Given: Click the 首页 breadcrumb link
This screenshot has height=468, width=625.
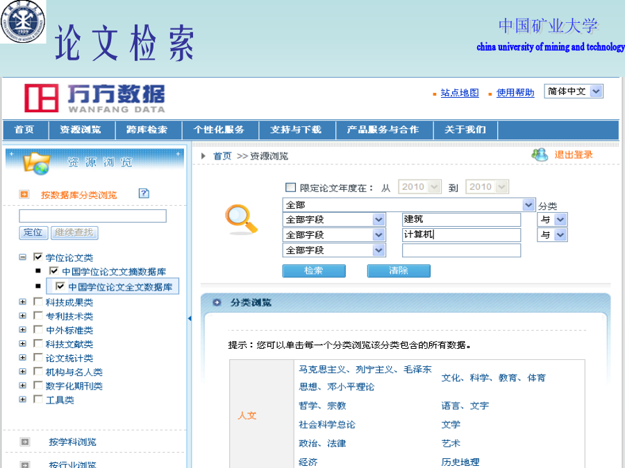Looking at the screenshot, I should tap(222, 156).
